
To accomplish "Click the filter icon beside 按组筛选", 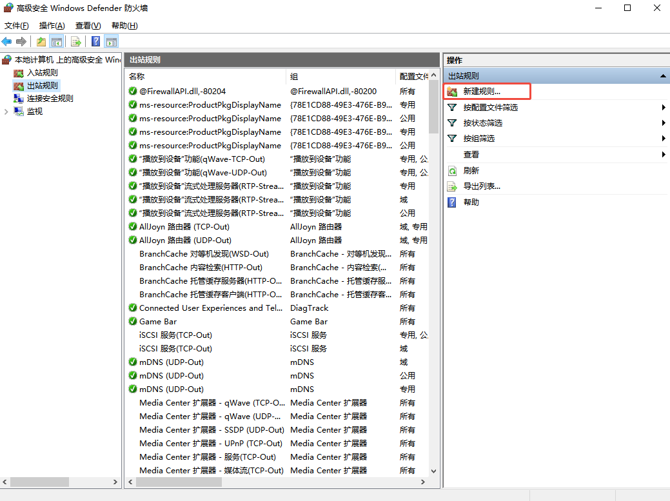I will tap(452, 139).
